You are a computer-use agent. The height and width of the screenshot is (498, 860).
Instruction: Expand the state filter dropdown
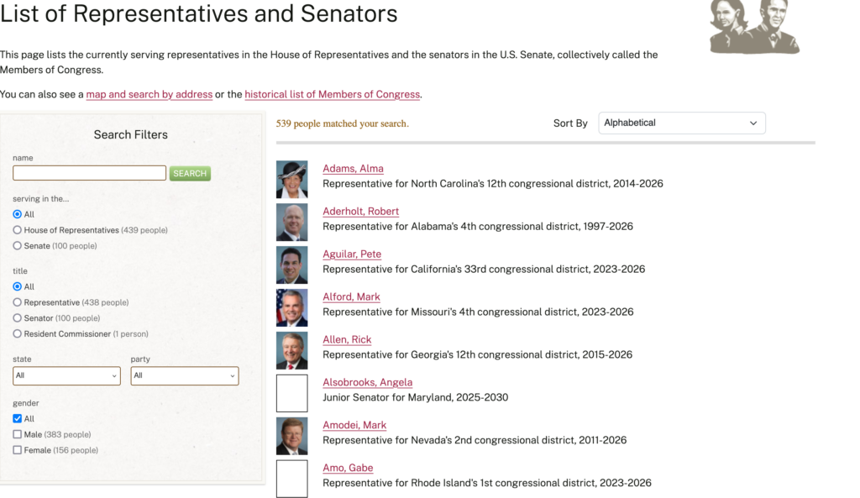tap(66, 375)
